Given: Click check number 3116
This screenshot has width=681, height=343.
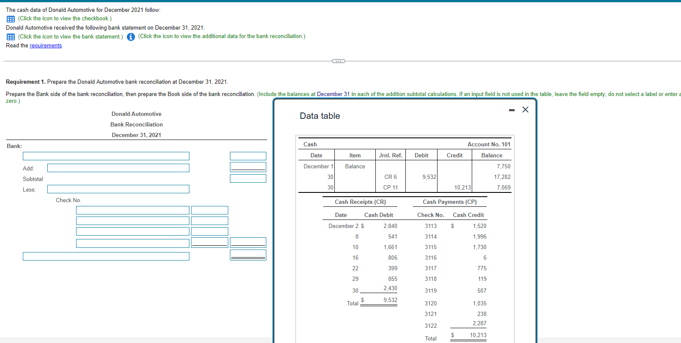Looking at the screenshot, I should pyautogui.click(x=431, y=258).
